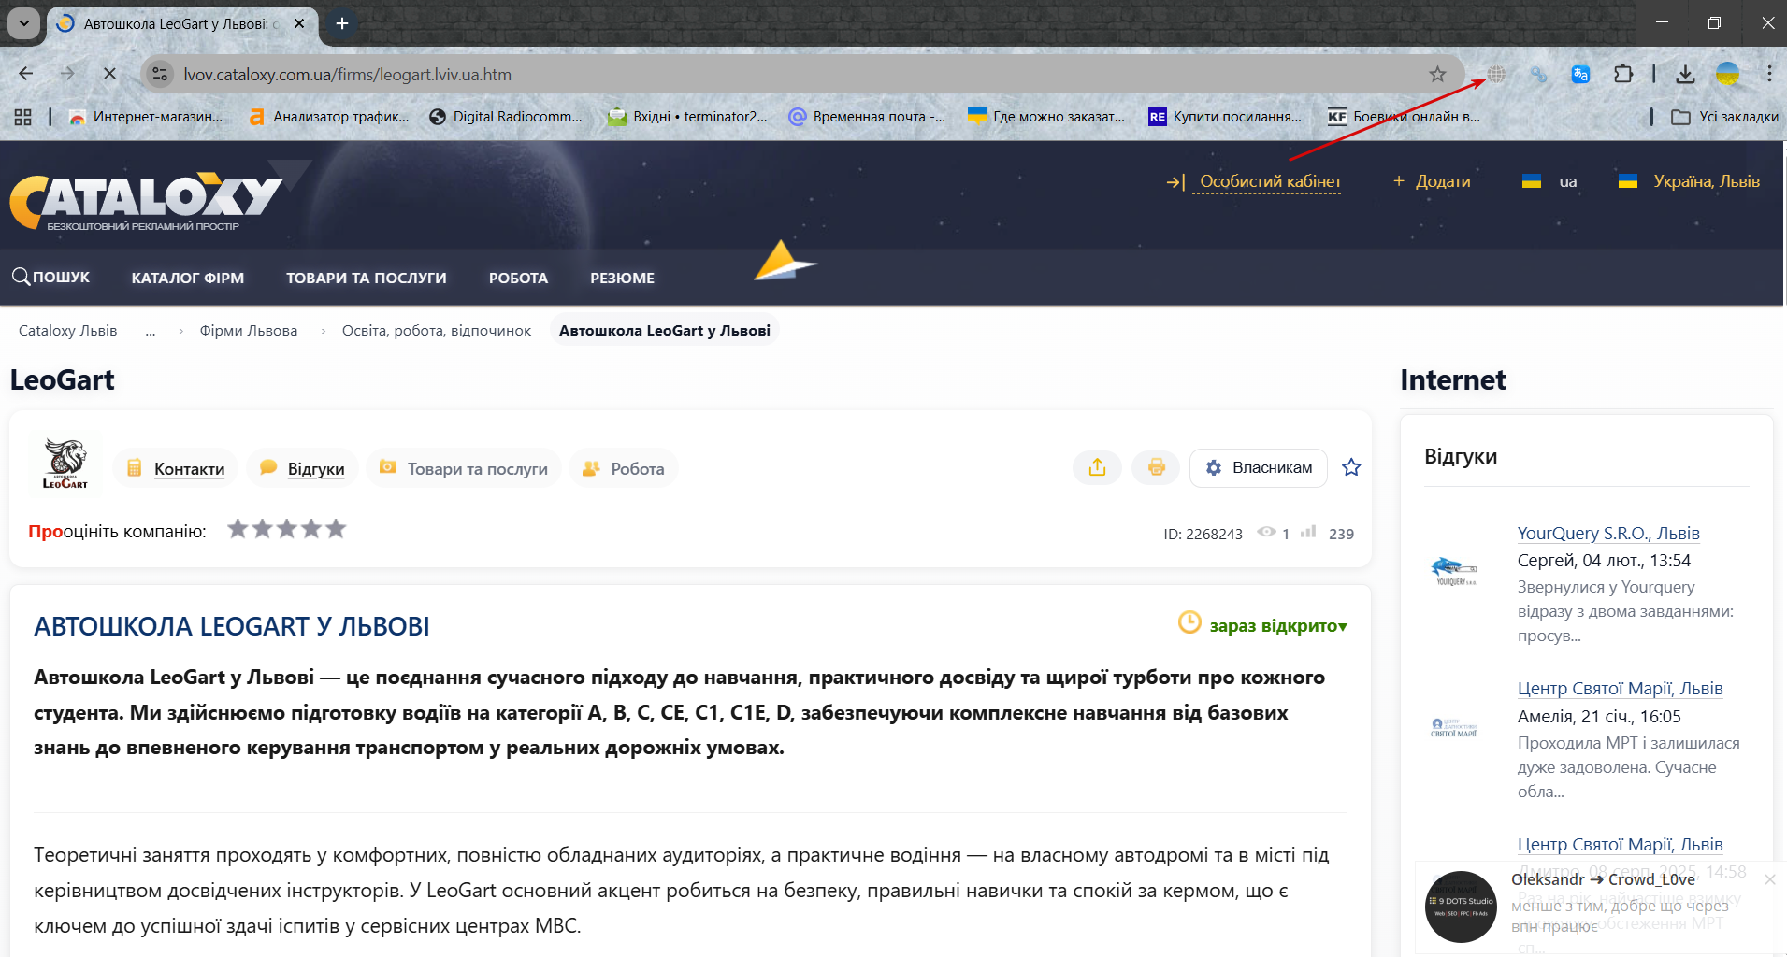Open the Chrome downloads icon

tap(1685, 74)
